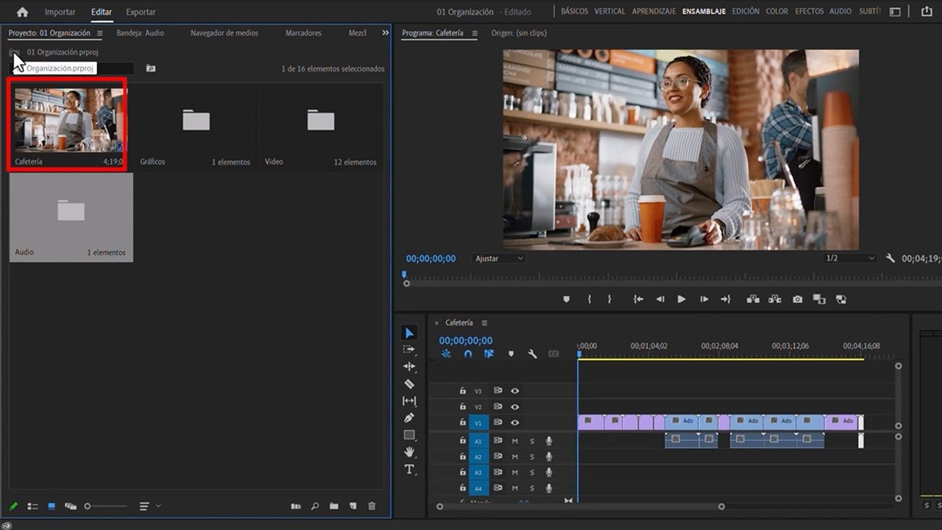The image size is (942, 530).
Task: Switch to the COLOR workspace
Action: [776, 12]
